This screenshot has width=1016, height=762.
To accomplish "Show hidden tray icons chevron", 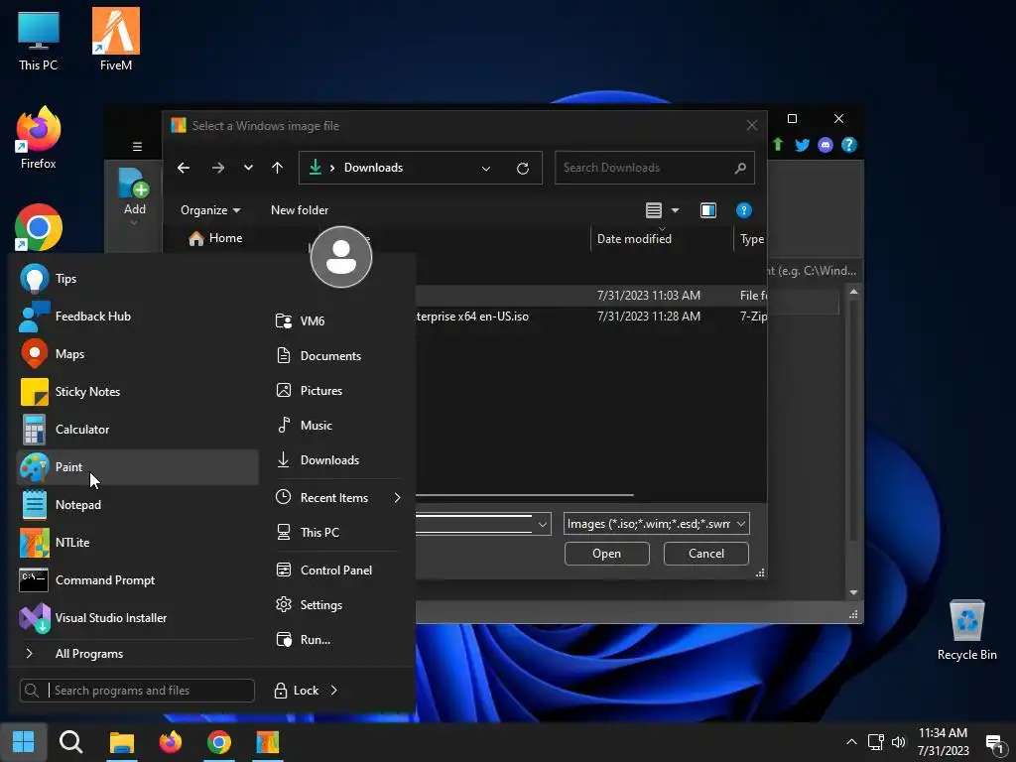I will [851, 742].
